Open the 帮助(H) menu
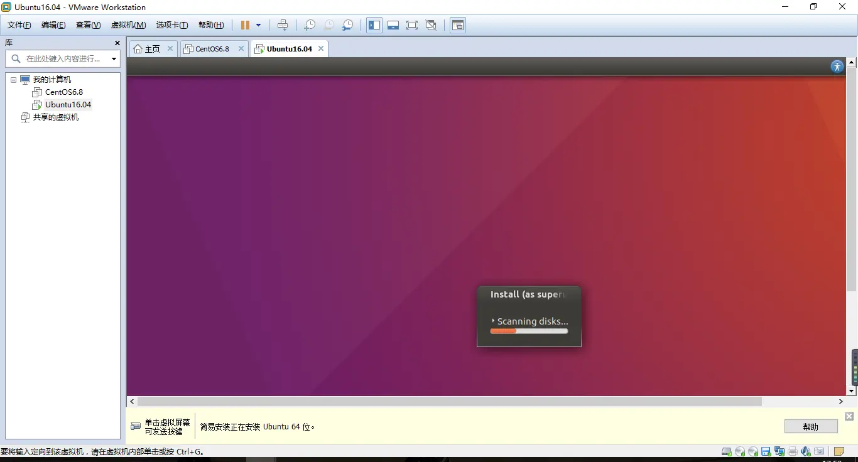 (211, 25)
